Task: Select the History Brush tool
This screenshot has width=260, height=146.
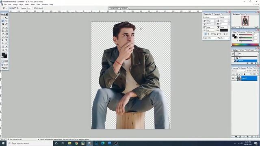Action: [6, 31]
